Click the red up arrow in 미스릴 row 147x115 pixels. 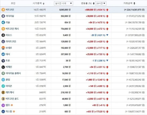coord(107,112)
